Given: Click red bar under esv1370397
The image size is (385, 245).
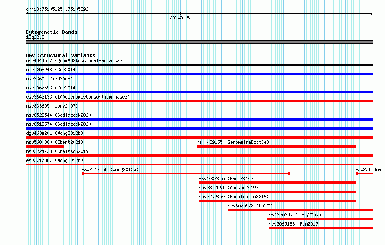Looking at the screenshot, I should (x=320, y=219).
